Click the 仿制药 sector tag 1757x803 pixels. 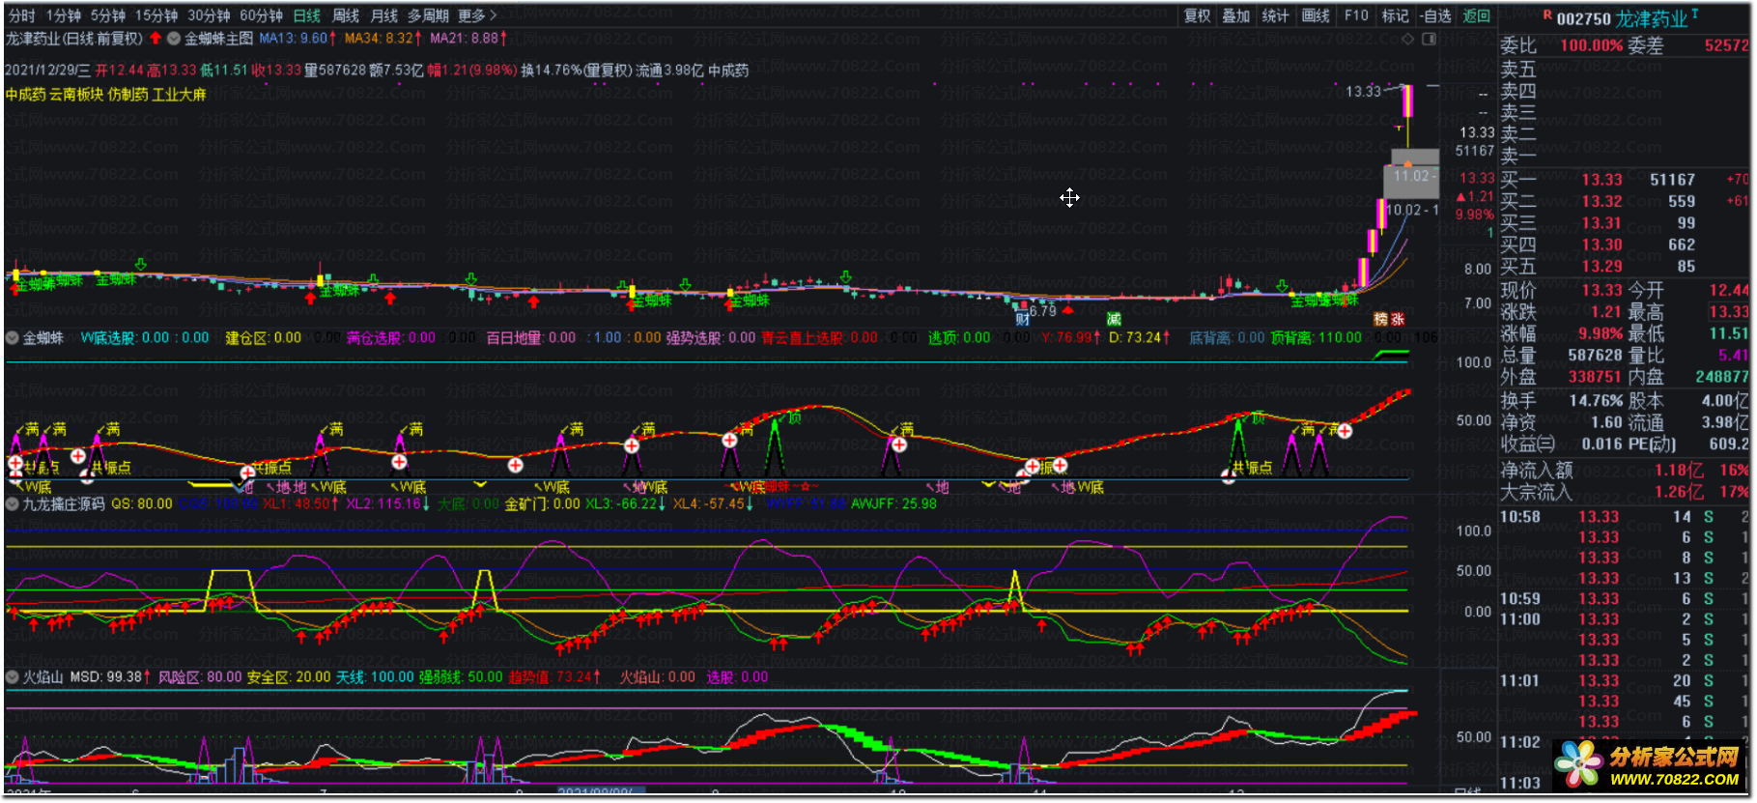128,95
